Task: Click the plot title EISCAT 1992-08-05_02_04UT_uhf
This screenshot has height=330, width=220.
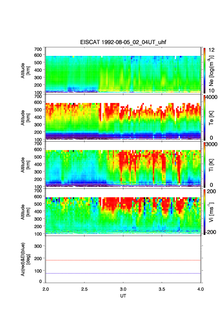Action: (x=123, y=42)
